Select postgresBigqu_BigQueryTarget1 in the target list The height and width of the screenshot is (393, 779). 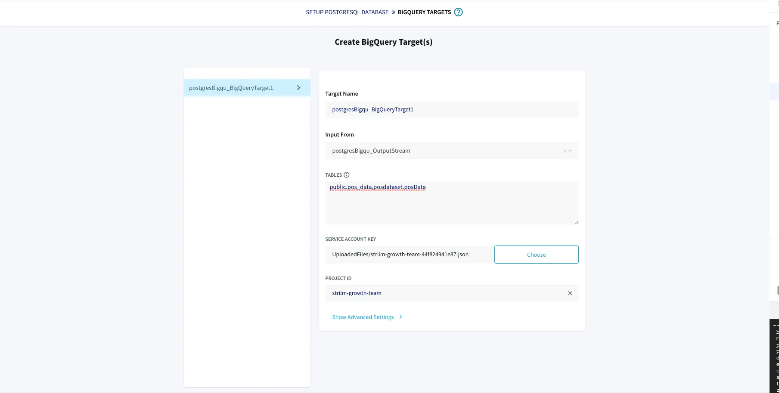[x=231, y=88]
